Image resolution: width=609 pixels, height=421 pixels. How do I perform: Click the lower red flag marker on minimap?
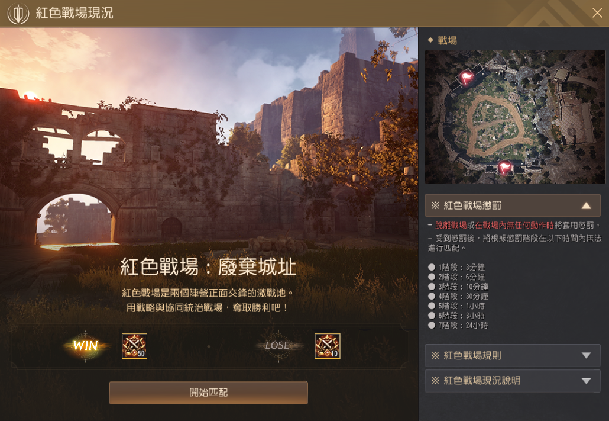tap(504, 168)
